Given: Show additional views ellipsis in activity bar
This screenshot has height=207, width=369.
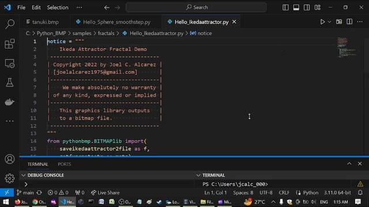Looking at the screenshot, I should coord(10,121).
